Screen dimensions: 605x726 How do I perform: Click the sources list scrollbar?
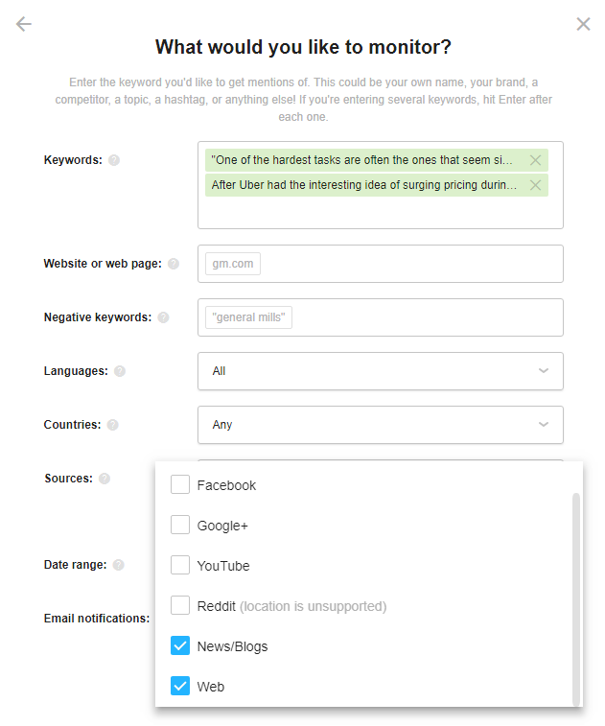(576, 599)
